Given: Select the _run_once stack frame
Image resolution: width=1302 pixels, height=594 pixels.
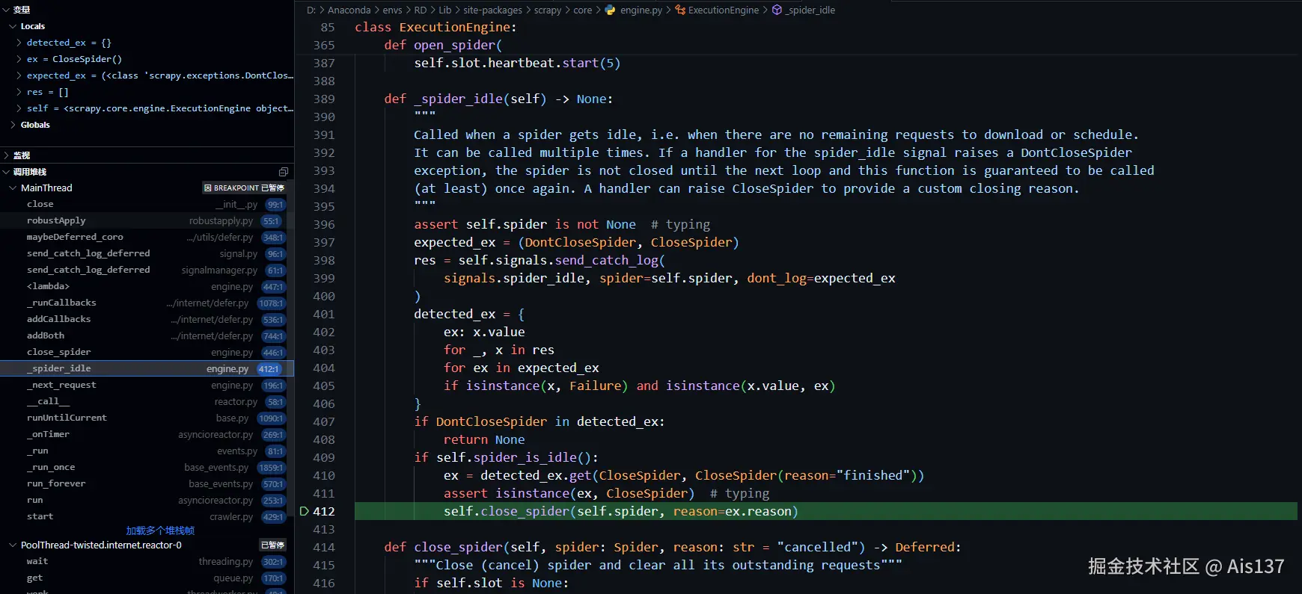Looking at the screenshot, I should click(x=147, y=467).
